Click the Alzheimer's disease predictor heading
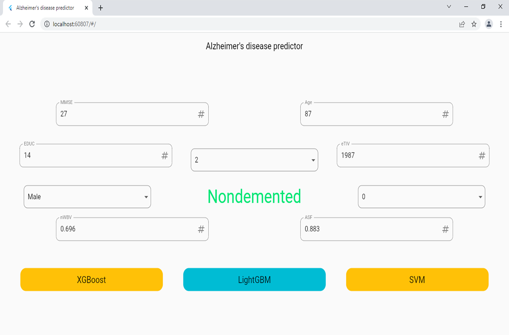The image size is (509, 335). (x=254, y=46)
